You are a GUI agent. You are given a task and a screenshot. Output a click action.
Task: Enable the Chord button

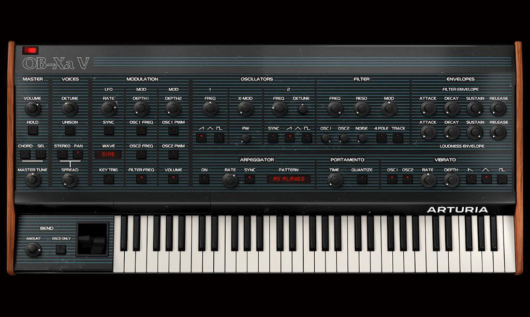coord(25,154)
